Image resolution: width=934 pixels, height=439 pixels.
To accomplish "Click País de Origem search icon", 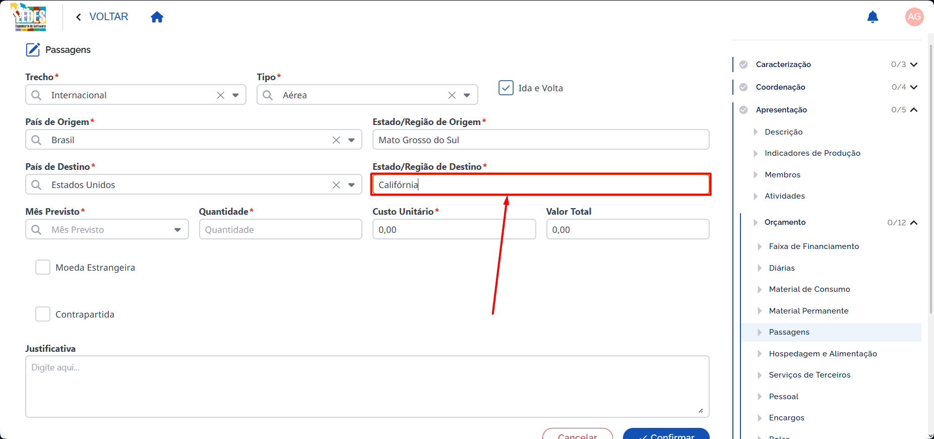I will 36,140.
